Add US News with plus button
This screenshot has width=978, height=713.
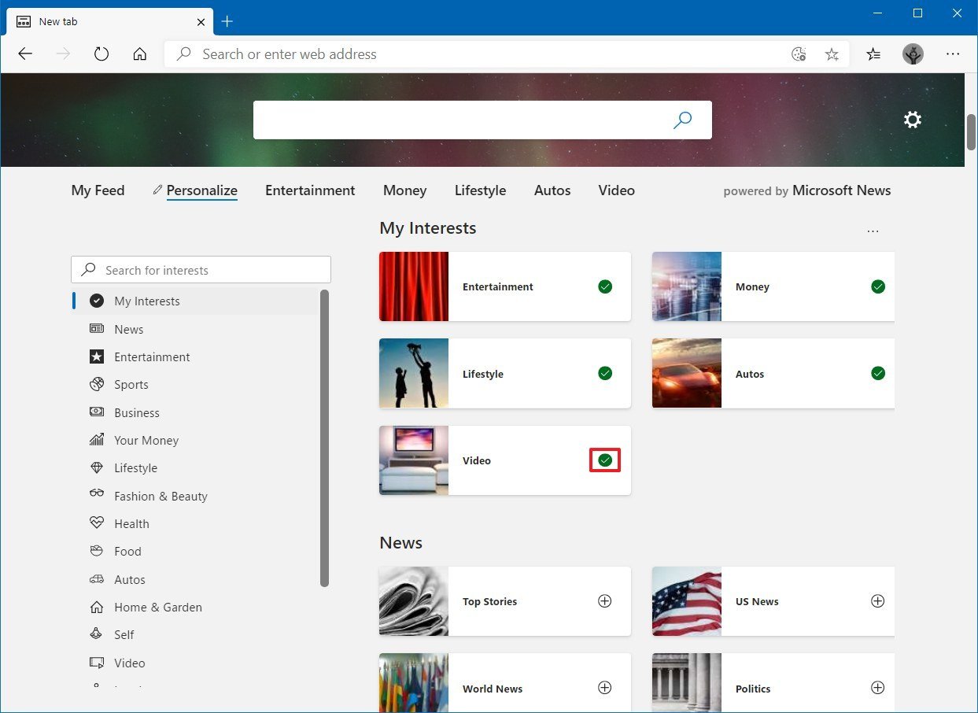pyautogui.click(x=878, y=601)
